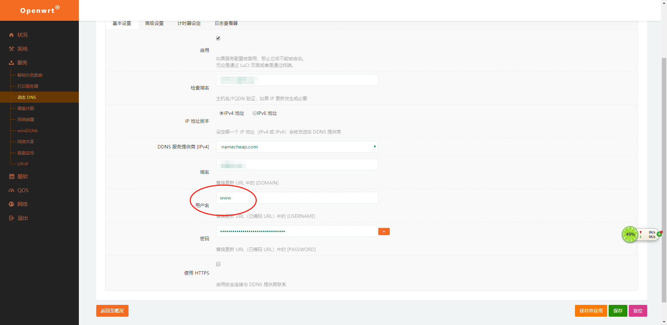
Task: Enable the 使用 HTTPS checkbox
Action: tap(218, 264)
